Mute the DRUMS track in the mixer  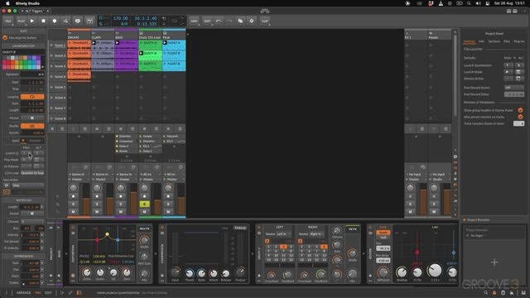pos(73,212)
